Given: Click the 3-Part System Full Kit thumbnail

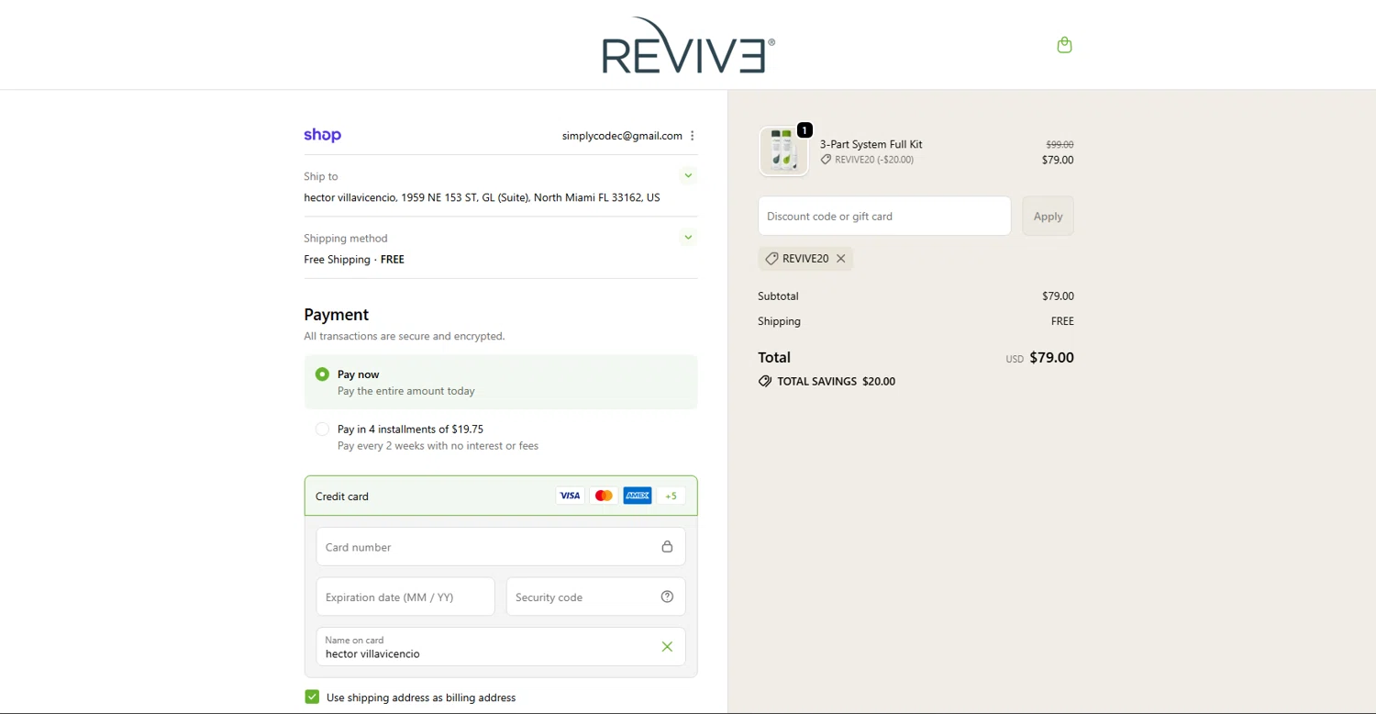Looking at the screenshot, I should (783, 151).
